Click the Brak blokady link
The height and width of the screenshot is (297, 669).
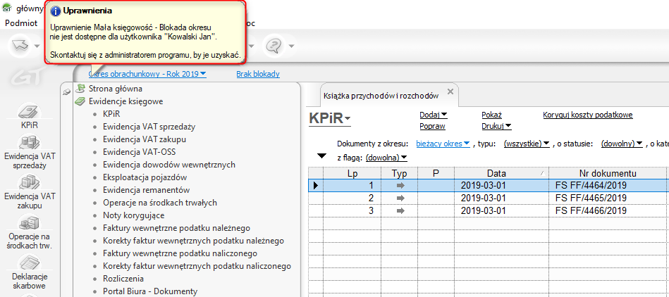(x=258, y=74)
